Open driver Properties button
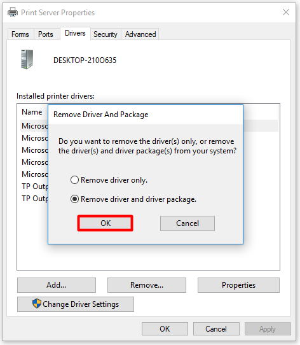 coord(239,285)
